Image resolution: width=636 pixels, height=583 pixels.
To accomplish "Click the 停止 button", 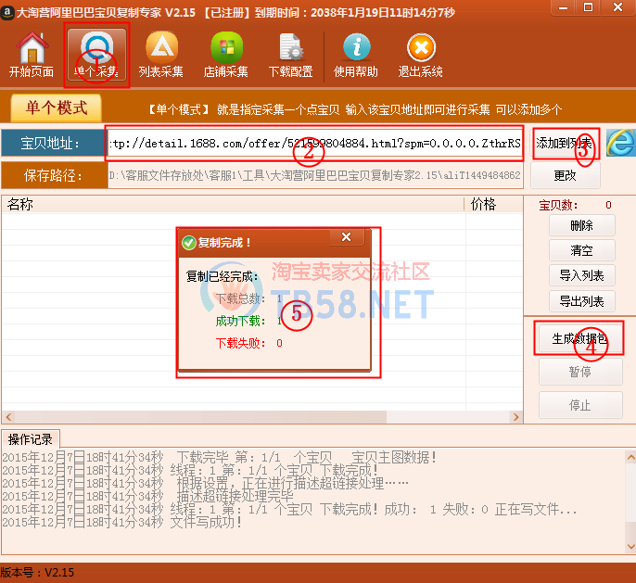I will (580, 405).
